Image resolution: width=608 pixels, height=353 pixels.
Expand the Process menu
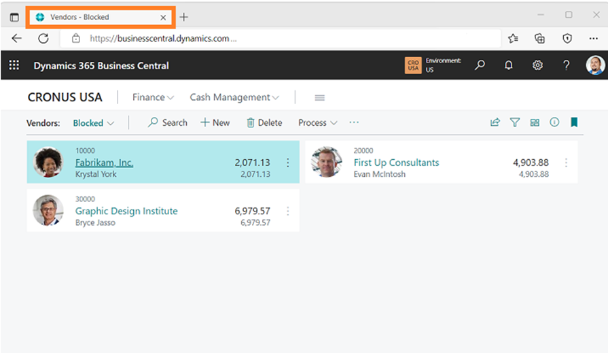click(x=317, y=122)
